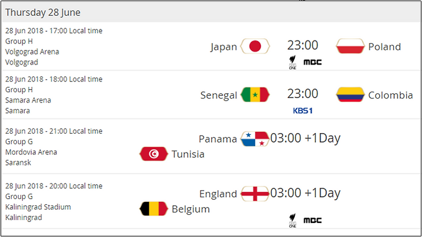Screen dimensions: 422x237
Task: Select the Belgium flag icon
Action: [x=154, y=209]
